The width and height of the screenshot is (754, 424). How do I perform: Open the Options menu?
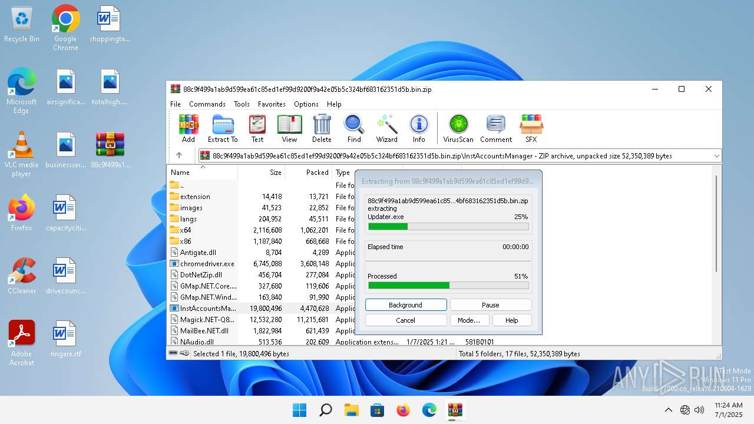(306, 104)
